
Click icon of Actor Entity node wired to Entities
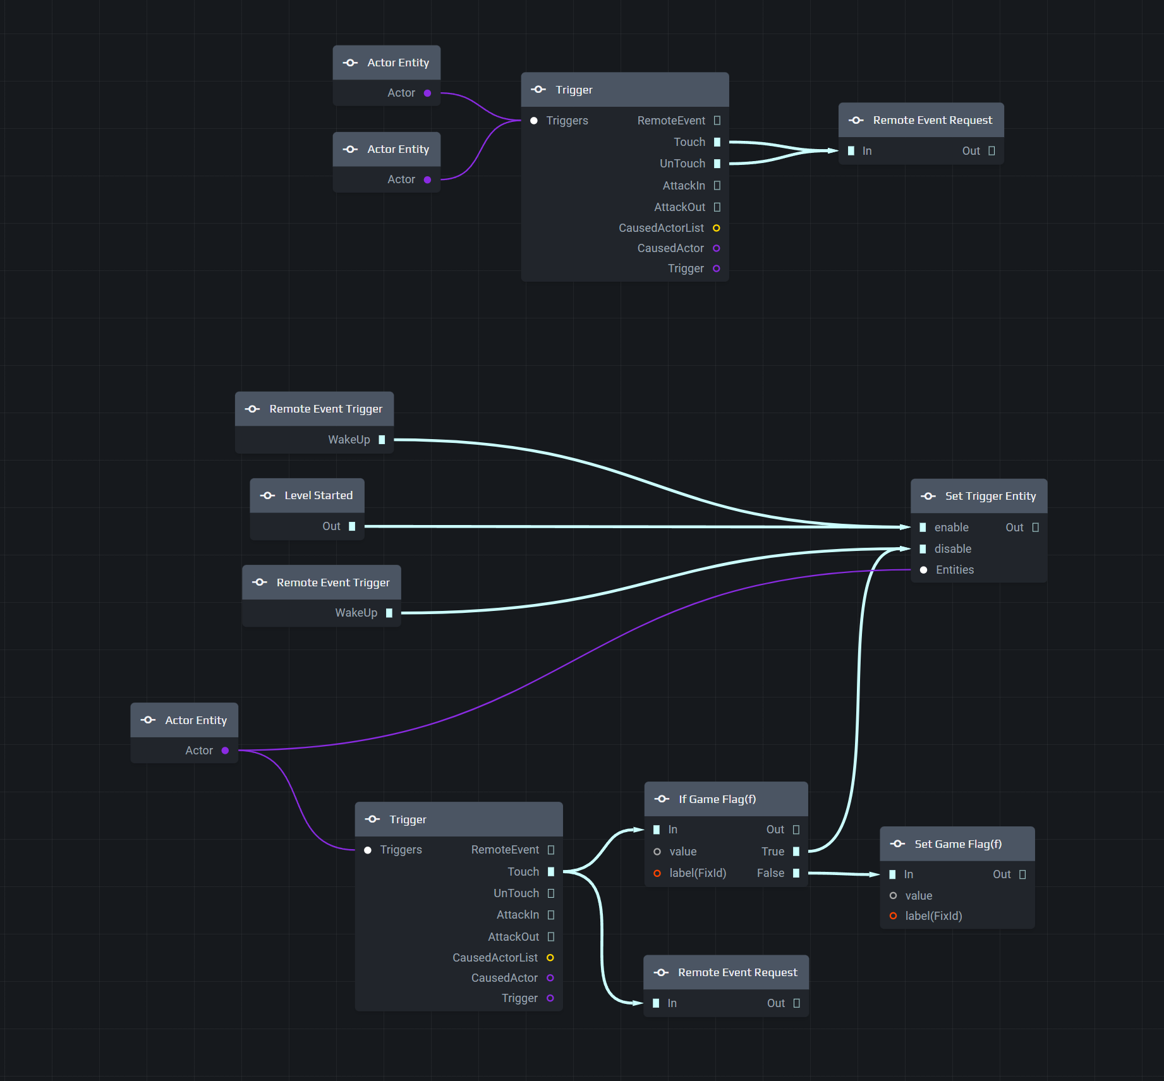coord(148,720)
